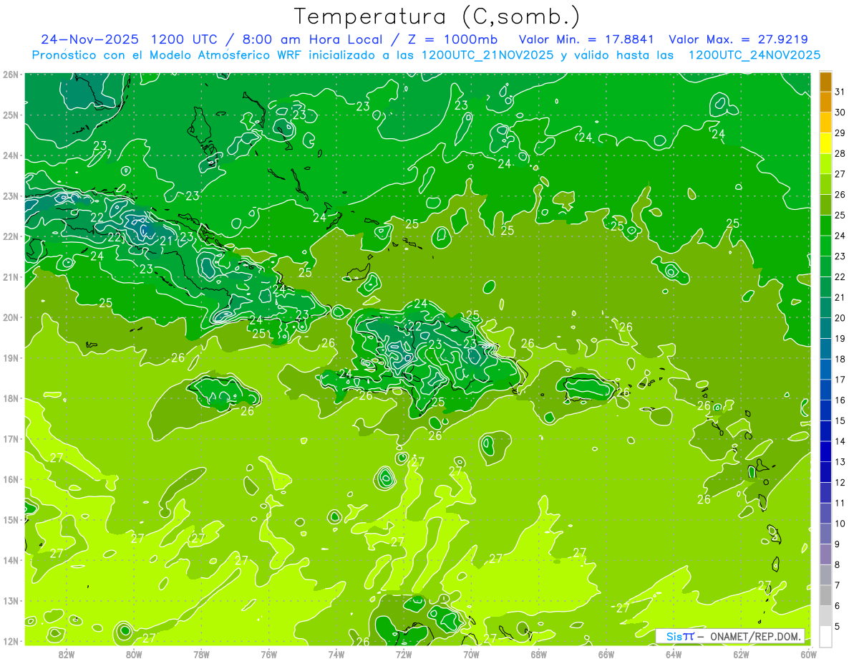Click the brown top swatch above 31 on colorbar

[825, 82]
